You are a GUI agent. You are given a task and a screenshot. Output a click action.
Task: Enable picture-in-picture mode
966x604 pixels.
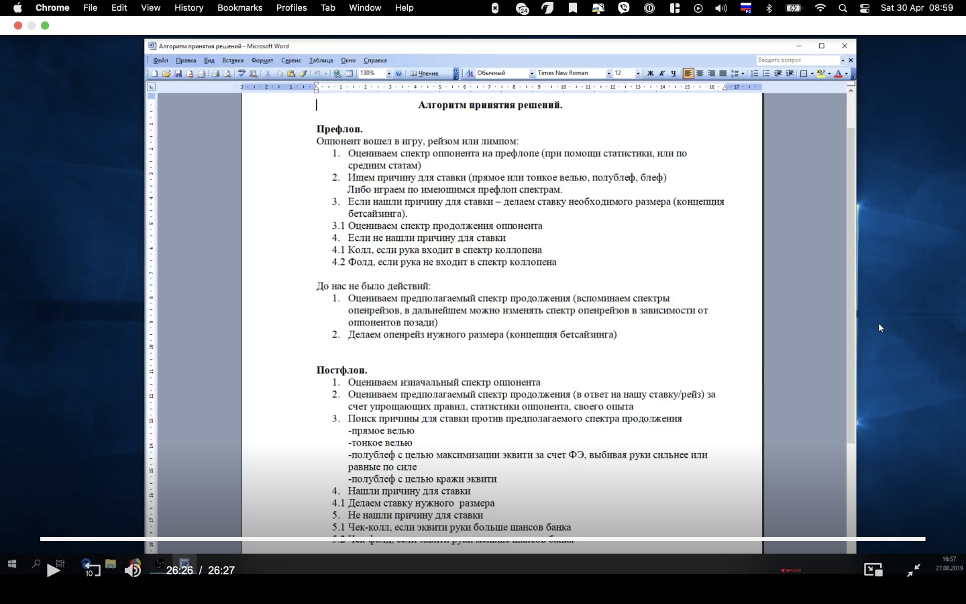pos(873,570)
